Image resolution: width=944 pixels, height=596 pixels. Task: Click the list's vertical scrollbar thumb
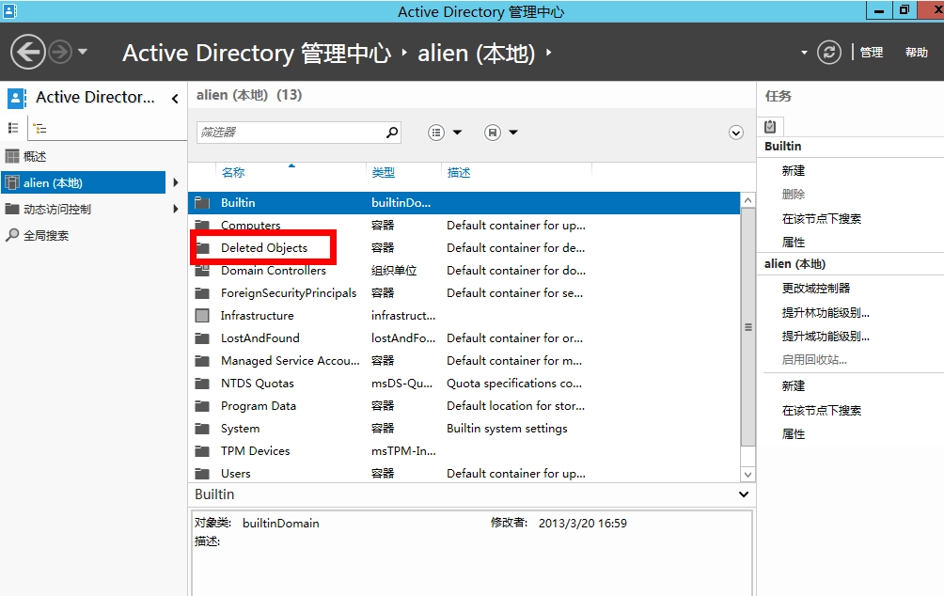pyautogui.click(x=748, y=327)
